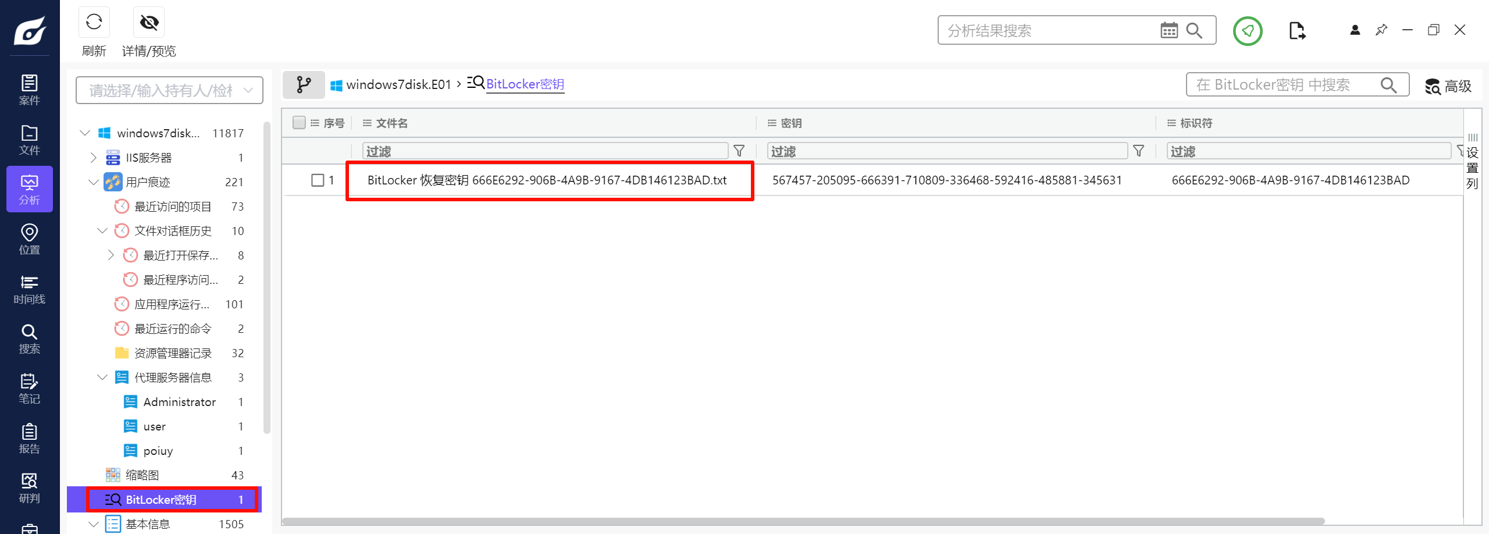The height and width of the screenshot is (534, 1489).
Task: Select the 分析 analysis sidebar icon
Action: point(30,189)
